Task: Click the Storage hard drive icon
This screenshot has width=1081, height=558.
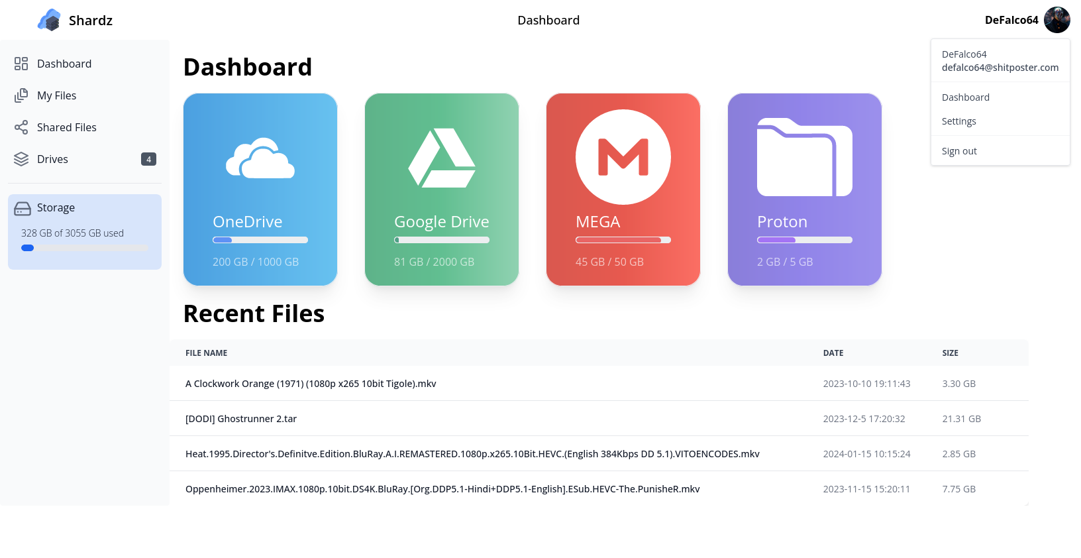Action: (23, 209)
